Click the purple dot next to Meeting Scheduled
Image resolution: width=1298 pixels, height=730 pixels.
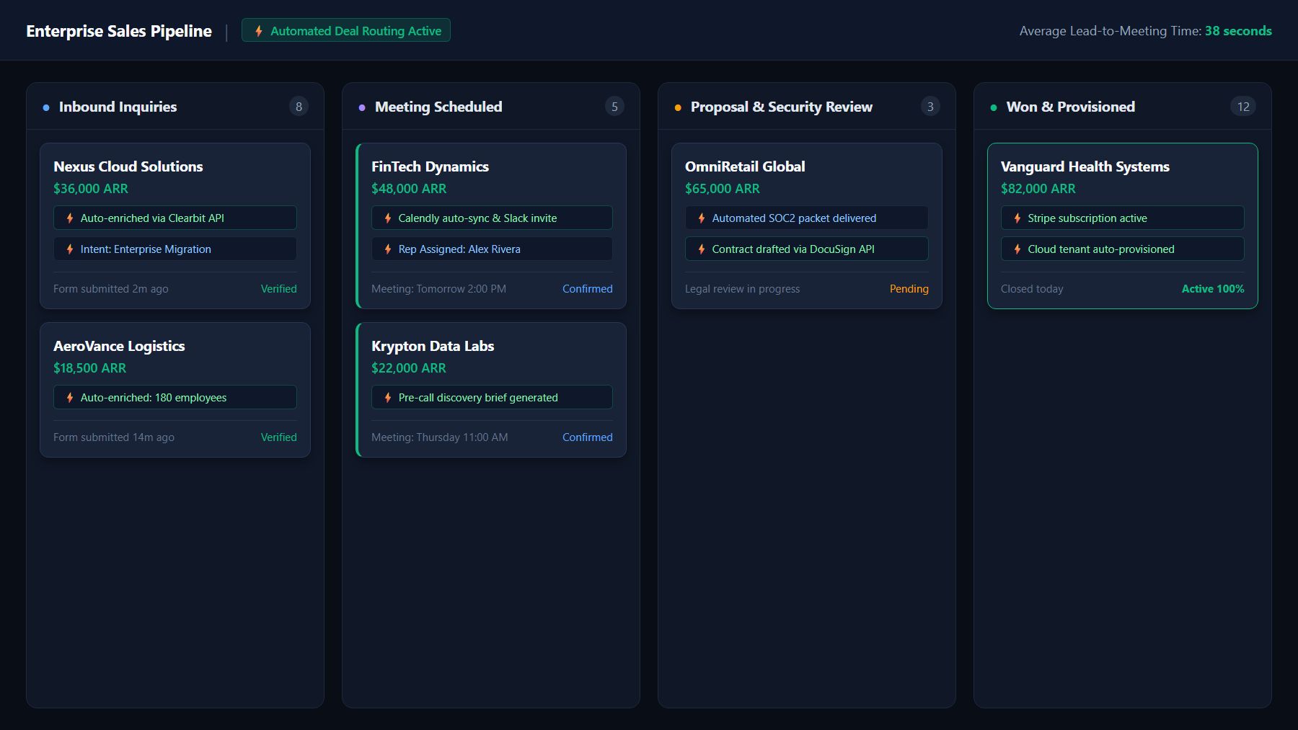[362, 107]
